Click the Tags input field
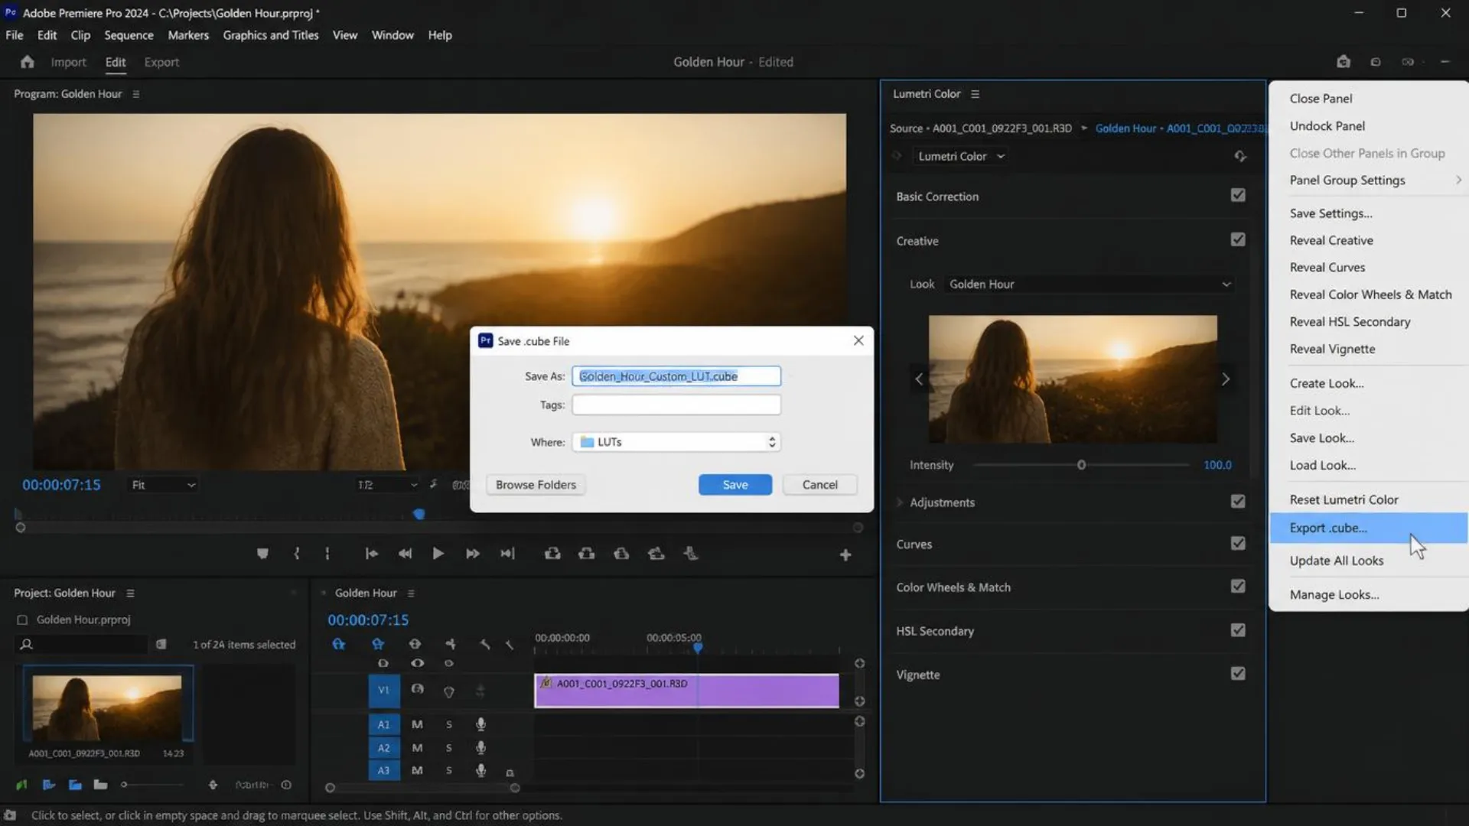 point(676,405)
